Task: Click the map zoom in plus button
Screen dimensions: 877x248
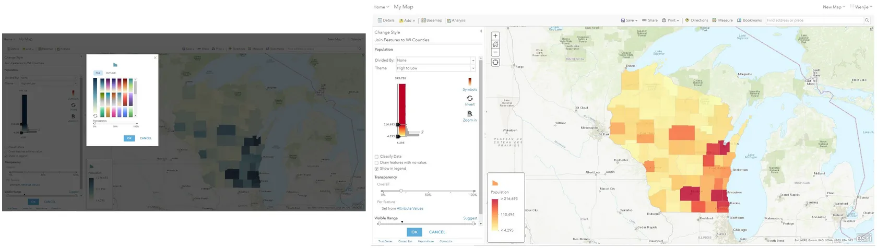Action: (495, 36)
